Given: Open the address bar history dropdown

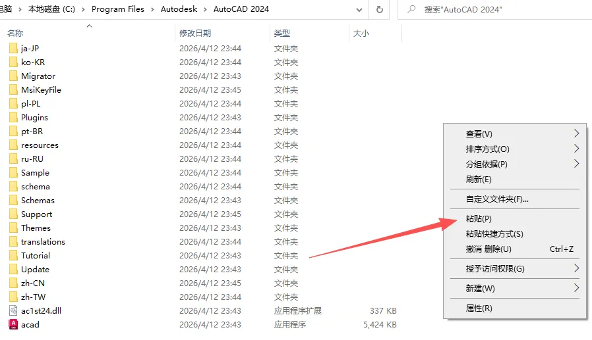Looking at the screenshot, I should (359, 10).
